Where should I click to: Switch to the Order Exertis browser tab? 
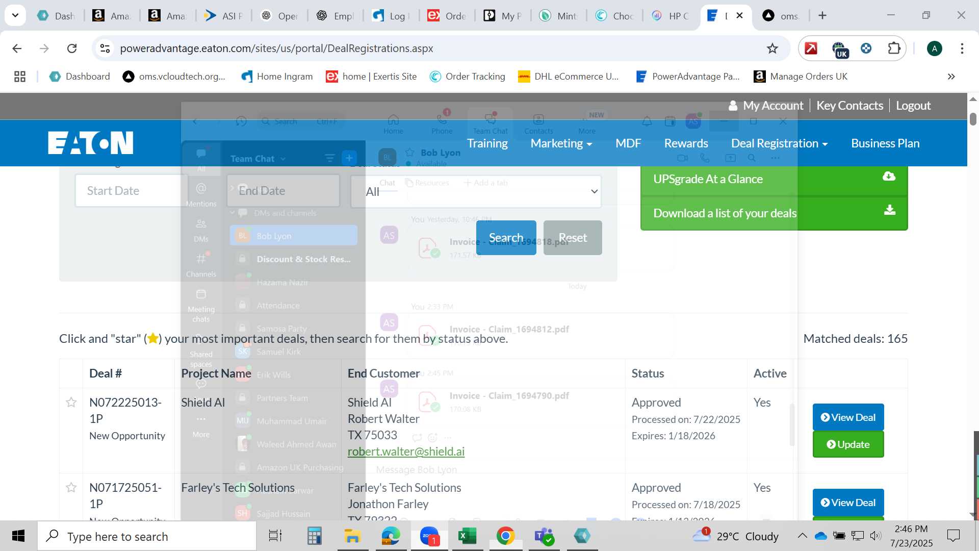coord(447,16)
